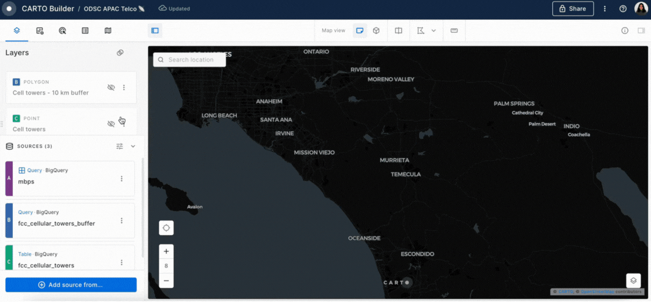Open the map info icon
Image resolution: width=651 pixels, height=302 pixels.
point(624,30)
